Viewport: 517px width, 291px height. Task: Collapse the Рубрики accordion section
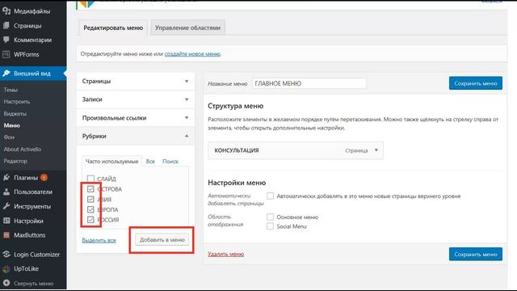(136, 136)
